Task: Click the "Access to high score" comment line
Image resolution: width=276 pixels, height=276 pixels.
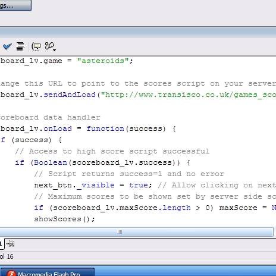Action: tap(112, 151)
